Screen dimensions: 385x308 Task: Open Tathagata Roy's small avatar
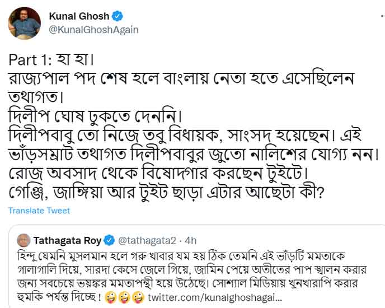coord(24,241)
